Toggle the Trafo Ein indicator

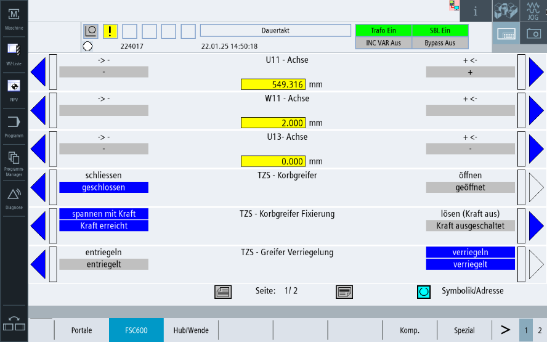[x=383, y=31]
